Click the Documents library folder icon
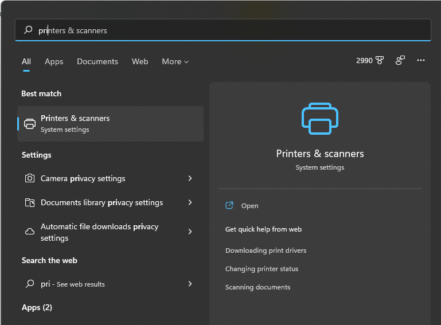Viewport: 441px width, 325px height. (x=30, y=202)
